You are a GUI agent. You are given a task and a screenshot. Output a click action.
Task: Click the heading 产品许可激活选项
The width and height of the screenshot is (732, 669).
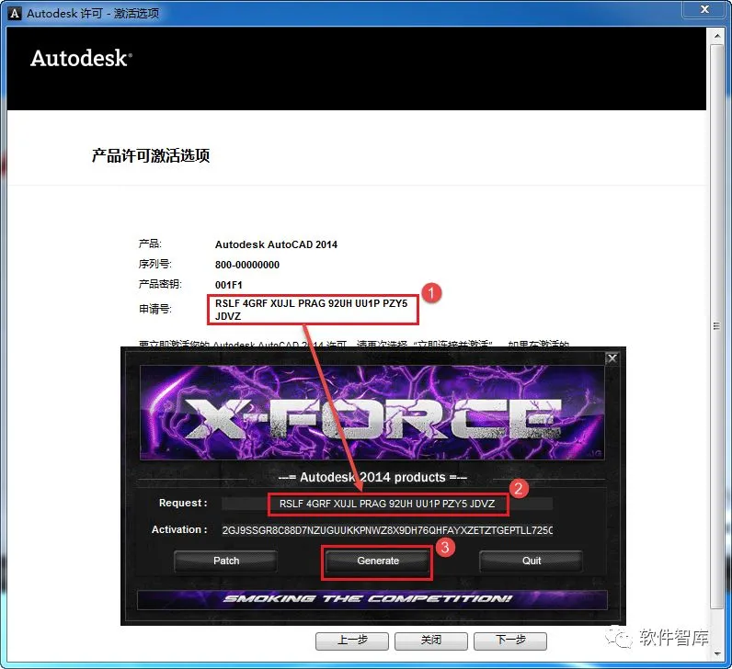tap(150, 155)
